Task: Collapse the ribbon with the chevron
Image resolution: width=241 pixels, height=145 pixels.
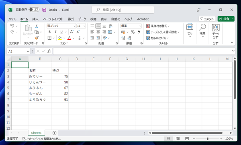Action: point(232,43)
